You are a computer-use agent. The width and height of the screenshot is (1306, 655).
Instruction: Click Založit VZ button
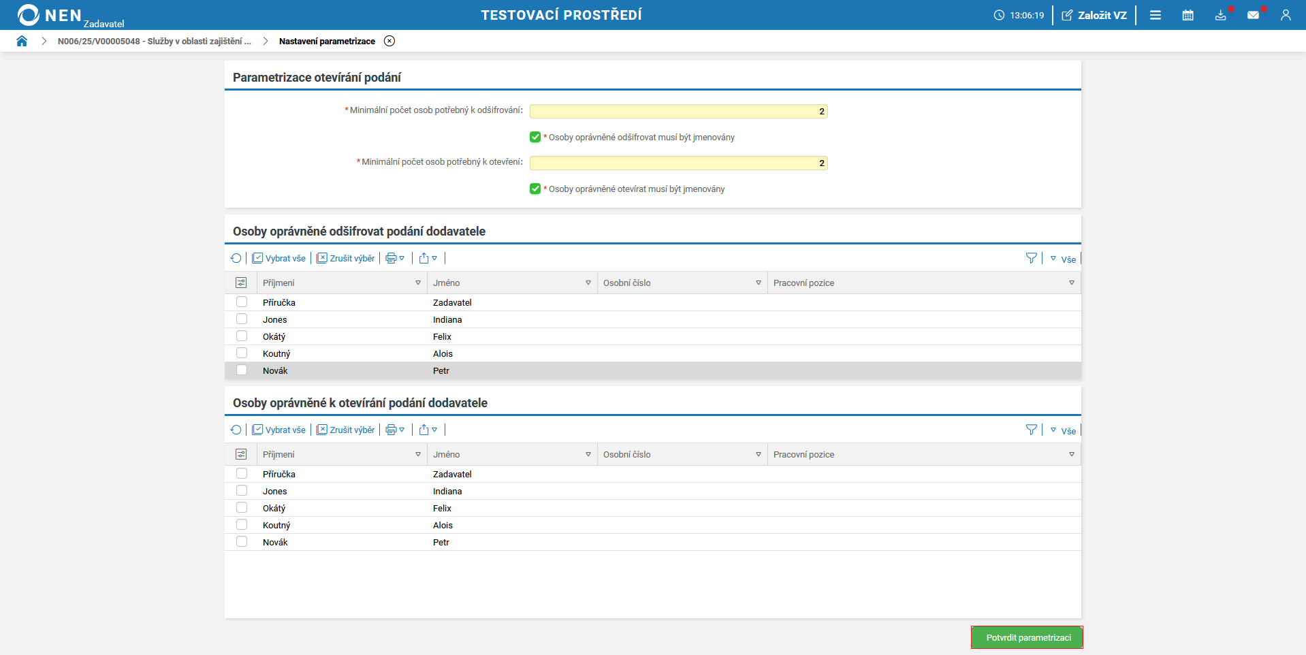[1094, 15]
